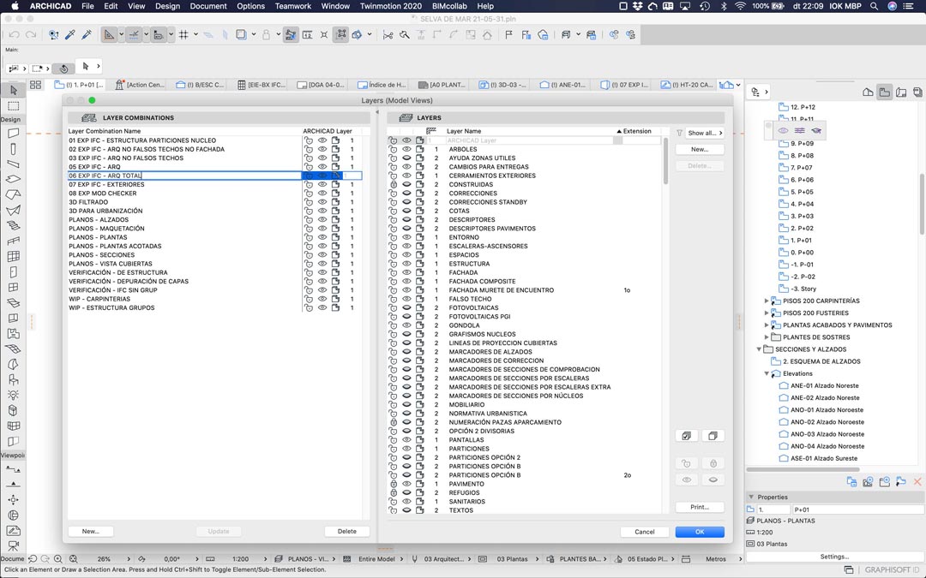Click the Undo arrow in the toolbar
Screen dimensions: 926x578
pyautogui.click(x=14, y=35)
